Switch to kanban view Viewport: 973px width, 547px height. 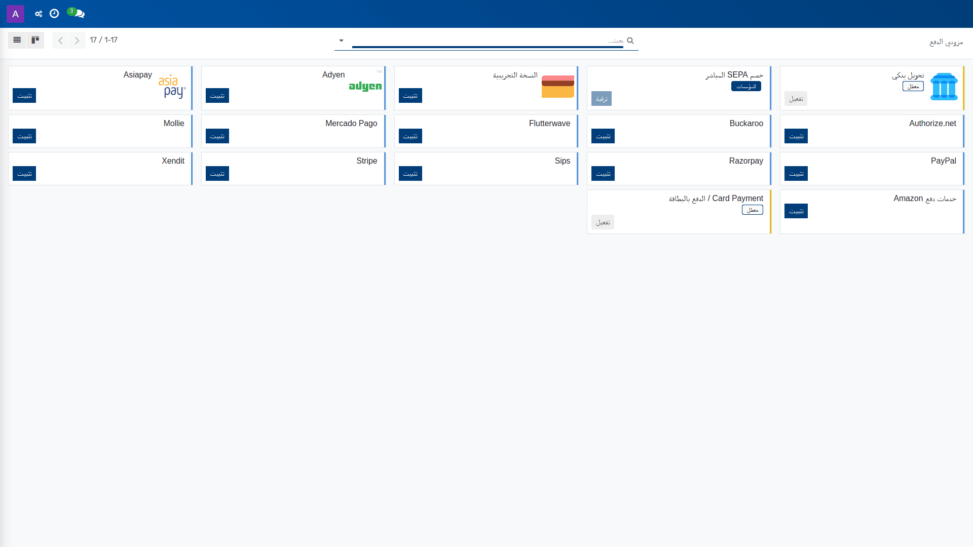(x=35, y=40)
